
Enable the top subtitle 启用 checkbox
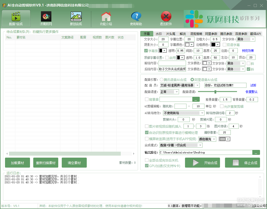167,58
